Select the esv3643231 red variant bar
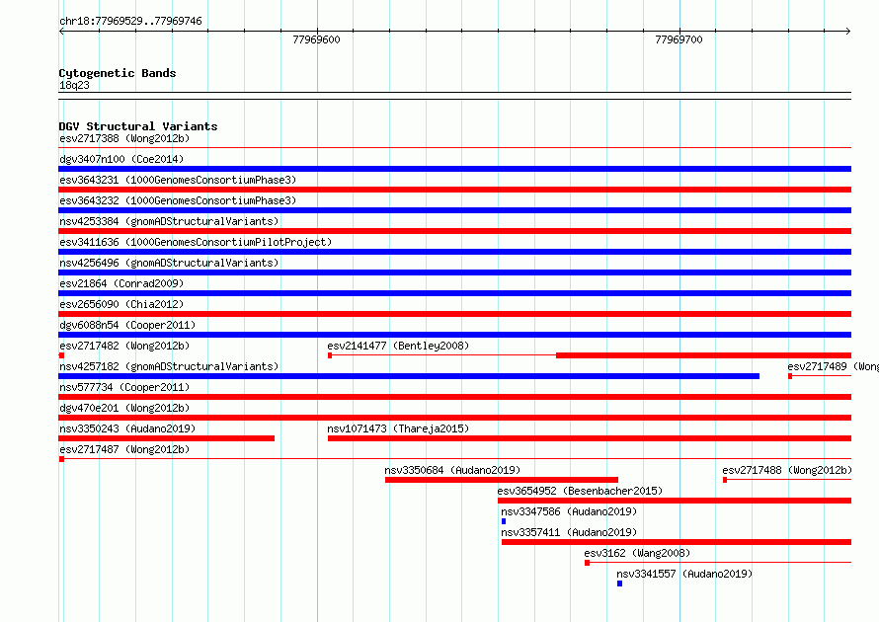 (x=454, y=190)
